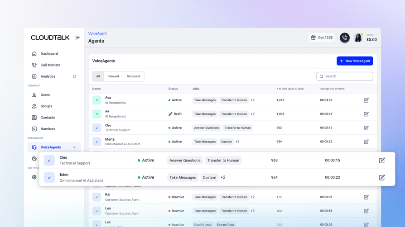Click the gauge icon below VoiceAgents
This screenshot has width=405, height=227.
[x=34, y=159]
